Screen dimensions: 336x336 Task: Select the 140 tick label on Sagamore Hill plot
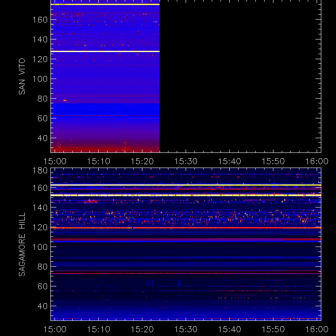pos(40,207)
